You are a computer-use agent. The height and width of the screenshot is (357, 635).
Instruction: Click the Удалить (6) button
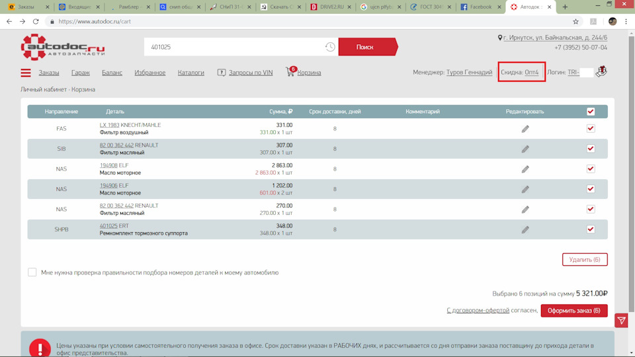tap(585, 259)
